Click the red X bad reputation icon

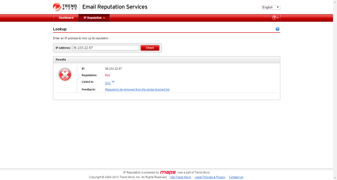click(x=65, y=75)
